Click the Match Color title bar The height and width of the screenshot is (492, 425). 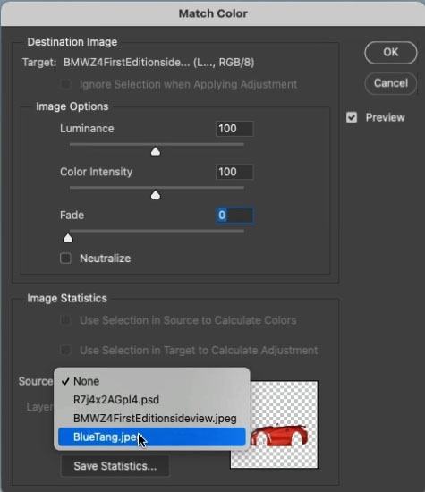[213, 13]
